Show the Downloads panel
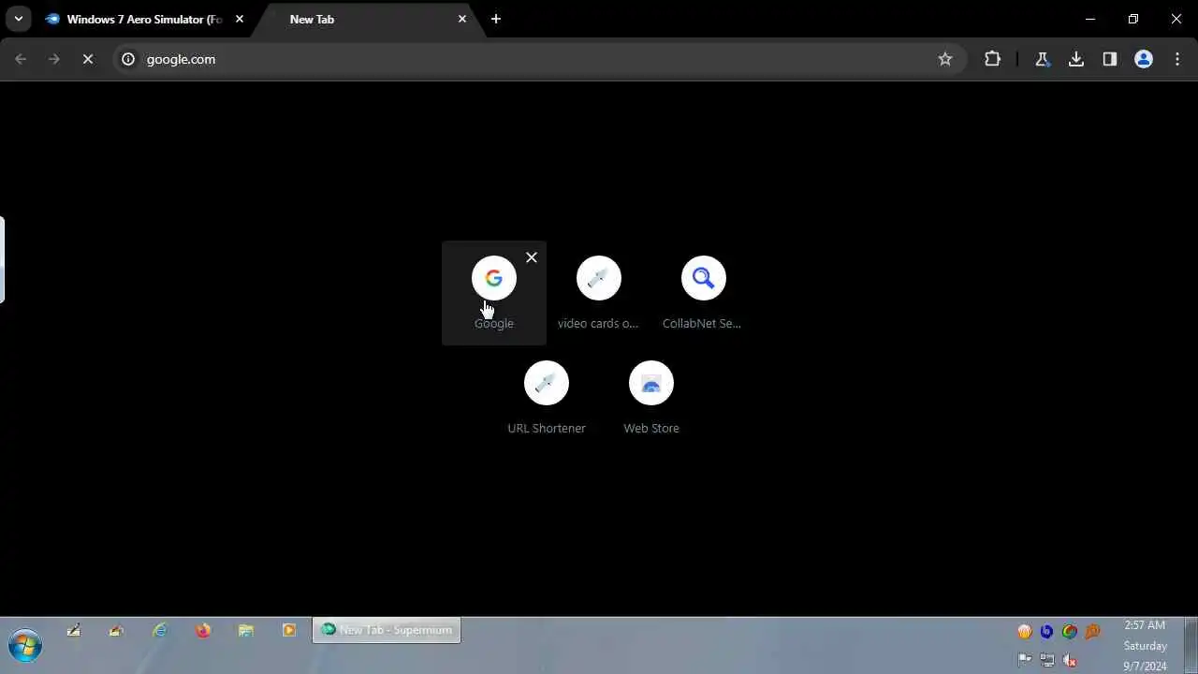The image size is (1198, 674). tap(1076, 59)
